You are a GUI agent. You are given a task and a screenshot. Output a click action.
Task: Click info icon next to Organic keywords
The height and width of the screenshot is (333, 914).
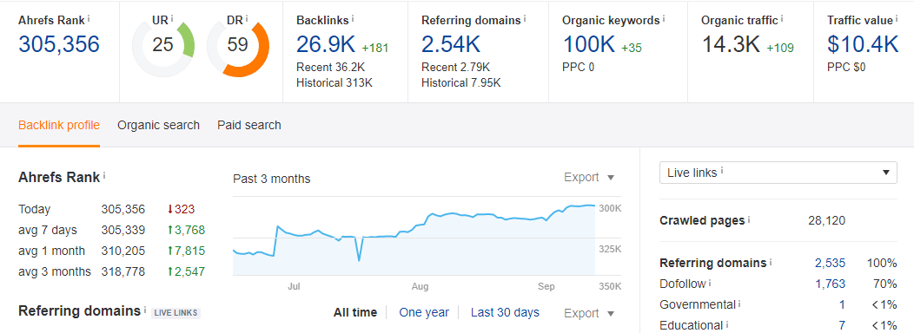coord(666,18)
